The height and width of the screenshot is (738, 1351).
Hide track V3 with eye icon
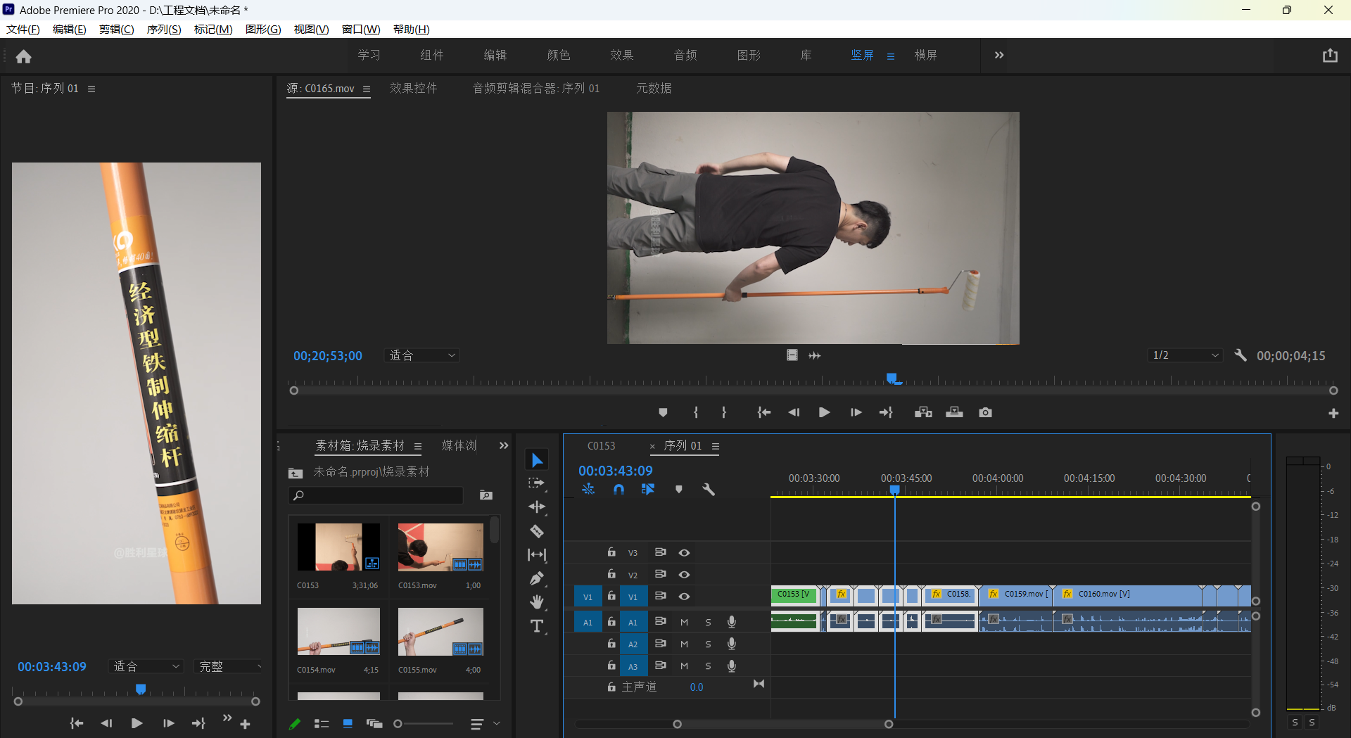pyautogui.click(x=684, y=553)
